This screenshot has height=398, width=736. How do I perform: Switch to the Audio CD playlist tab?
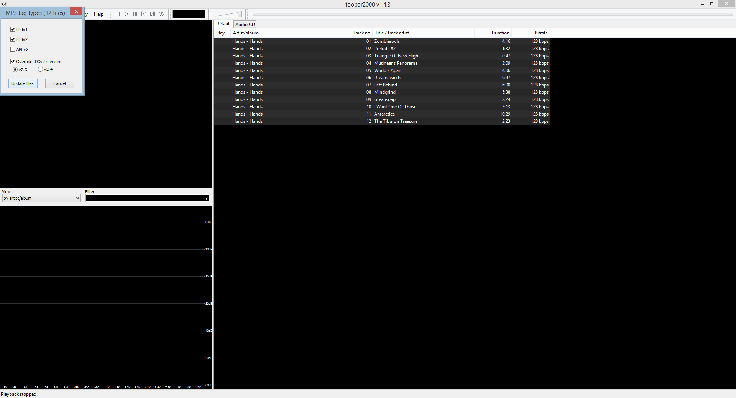[x=245, y=24]
